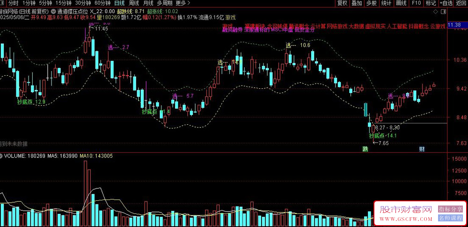Expand the VOLUME indicator dropdown arrow
This screenshot has width=468, height=227.
pyautogui.click(x=1, y=156)
